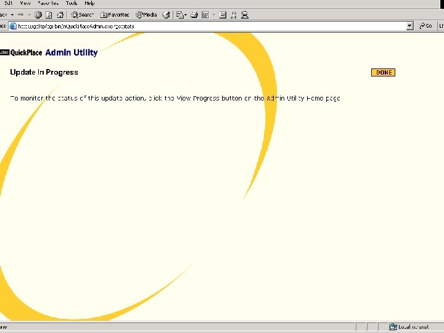Open the Help menu
The height and width of the screenshot is (333, 444).
click(x=89, y=3)
